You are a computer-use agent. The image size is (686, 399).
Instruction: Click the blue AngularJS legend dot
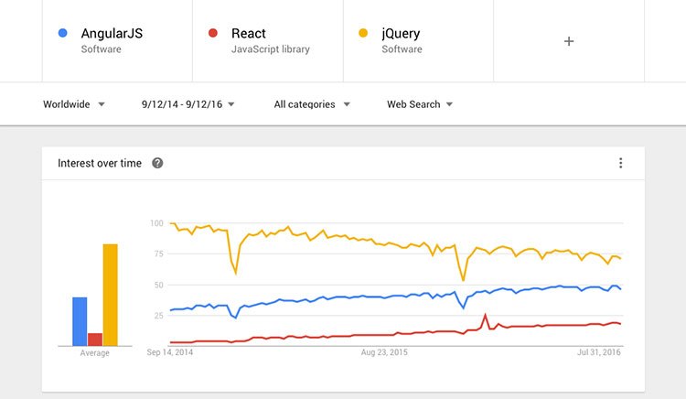62,33
